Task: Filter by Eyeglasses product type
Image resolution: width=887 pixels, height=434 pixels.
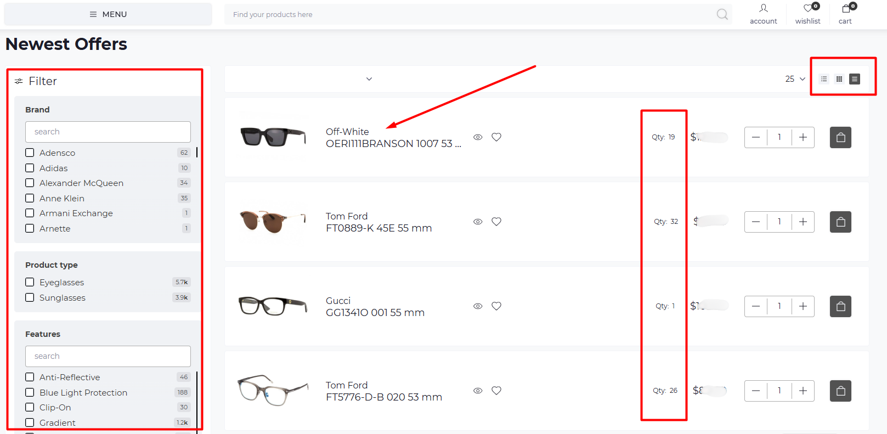Action: point(30,282)
